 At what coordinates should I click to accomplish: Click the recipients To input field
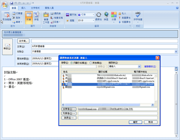point(105,41)
